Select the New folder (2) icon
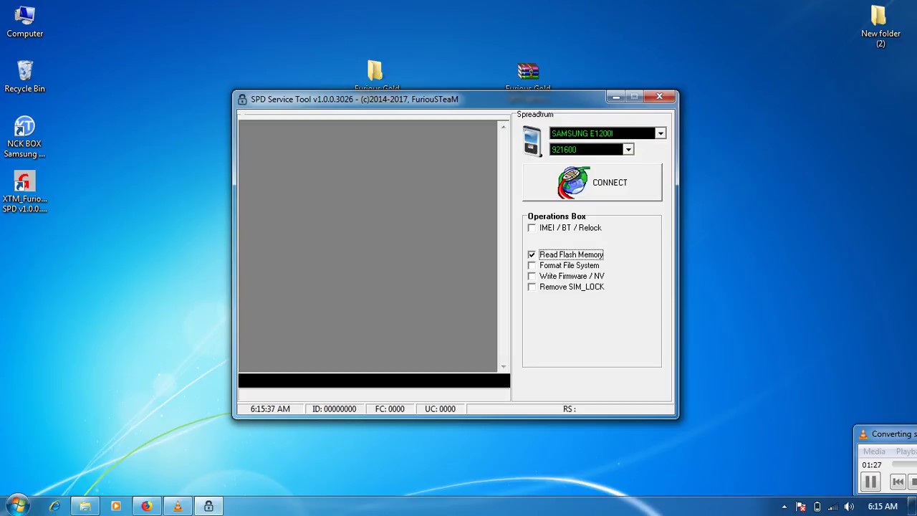This screenshot has height=516, width=917. point(880,27)
